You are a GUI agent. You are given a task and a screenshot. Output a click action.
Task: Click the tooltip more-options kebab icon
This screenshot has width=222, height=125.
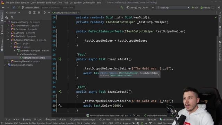(x=158, y=75)
